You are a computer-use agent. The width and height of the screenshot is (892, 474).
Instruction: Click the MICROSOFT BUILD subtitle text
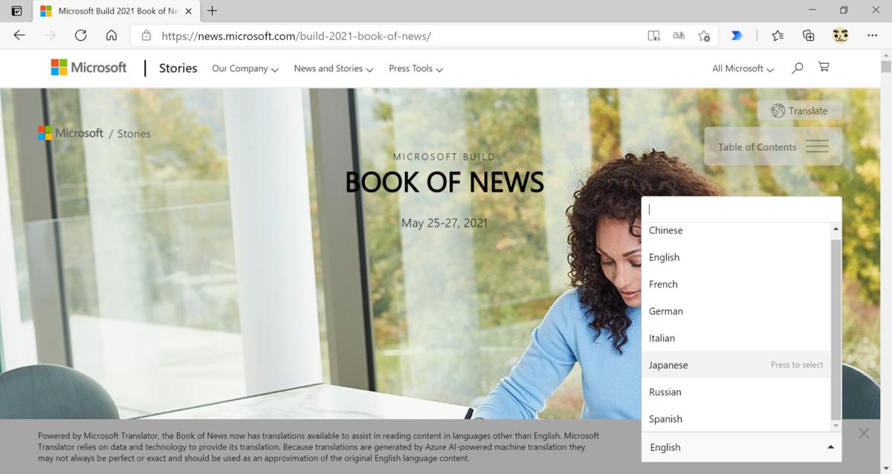click(x=444, y=157)
